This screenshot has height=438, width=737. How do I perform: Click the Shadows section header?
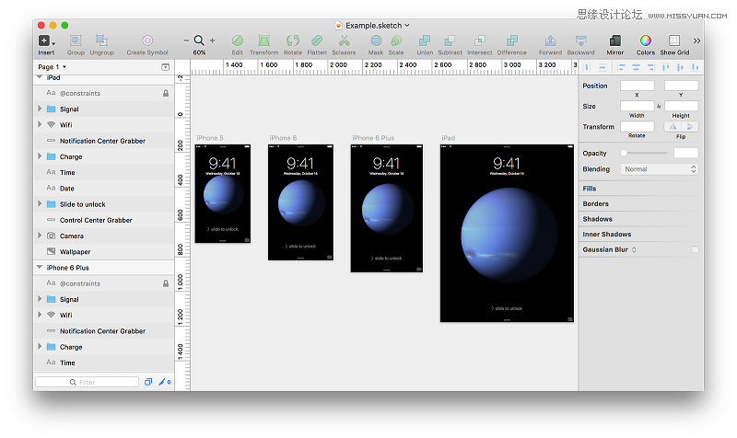click(x=597, y=219)
